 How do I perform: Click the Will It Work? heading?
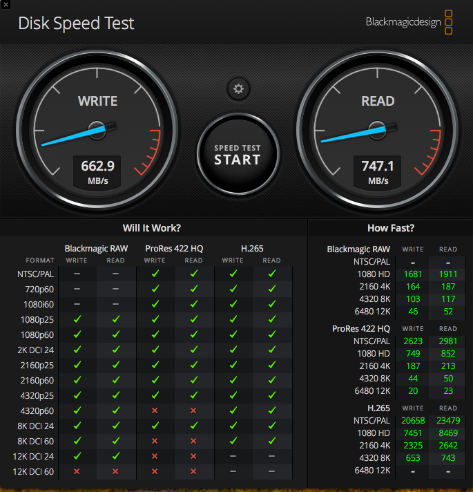pyautogui.click(x=152, y=228)
